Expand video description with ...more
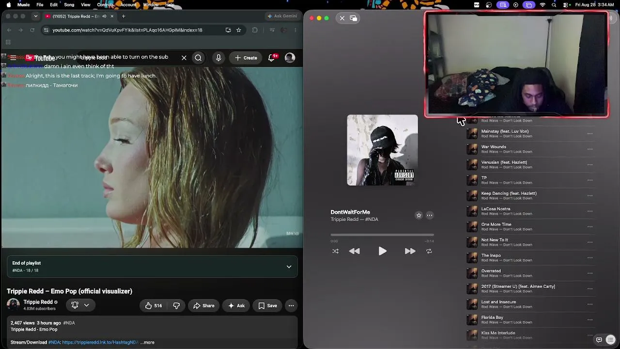This screenshot has width=620, height=349. pos(147,342)
